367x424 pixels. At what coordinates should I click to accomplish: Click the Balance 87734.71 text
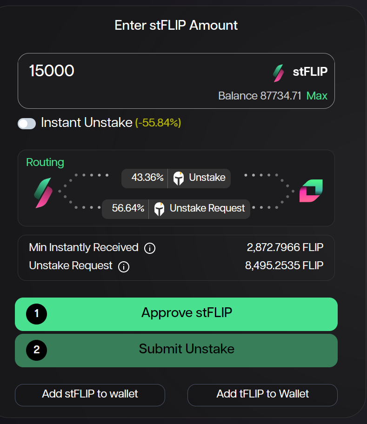[x=260, y=96]
